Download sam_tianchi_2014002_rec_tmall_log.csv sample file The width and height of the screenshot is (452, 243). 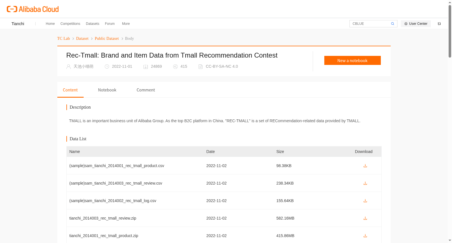point(365,201)
